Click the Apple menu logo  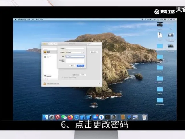15,19
